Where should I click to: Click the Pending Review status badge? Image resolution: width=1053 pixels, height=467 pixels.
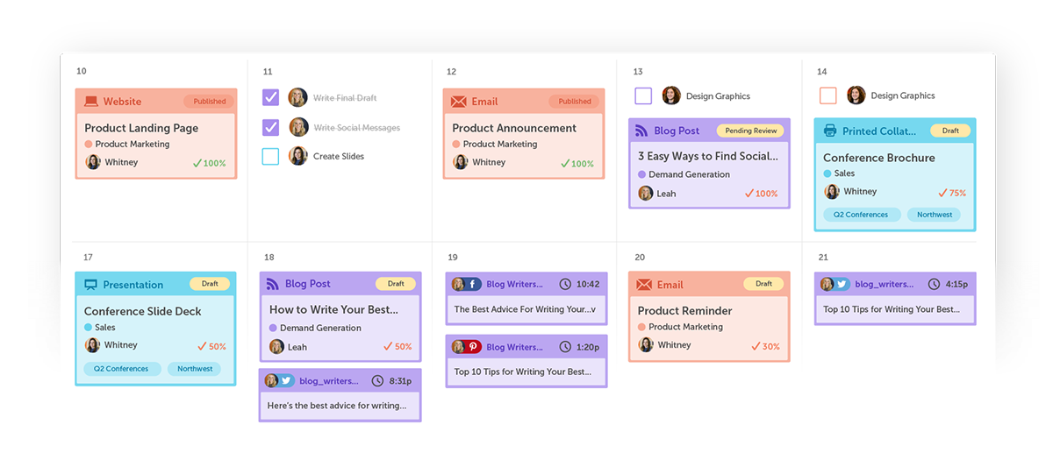click(752, 131)
